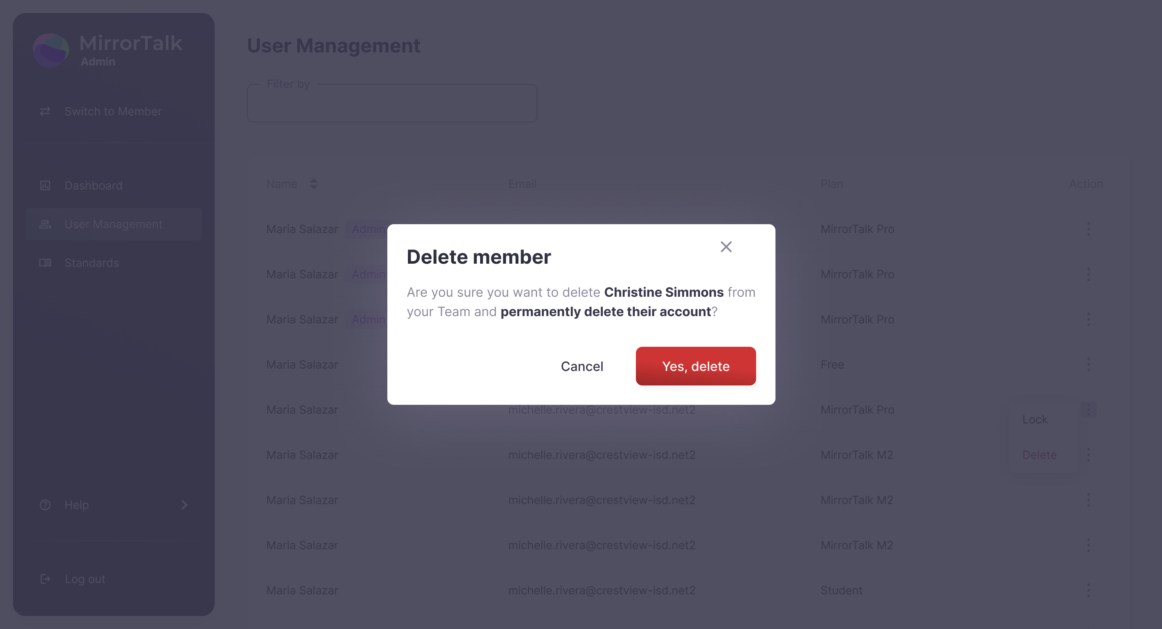Open three-dot menu for Free plan row

point(1088,364)
